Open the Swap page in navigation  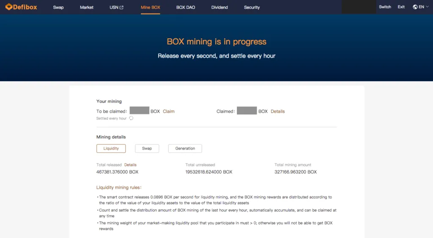58,8
